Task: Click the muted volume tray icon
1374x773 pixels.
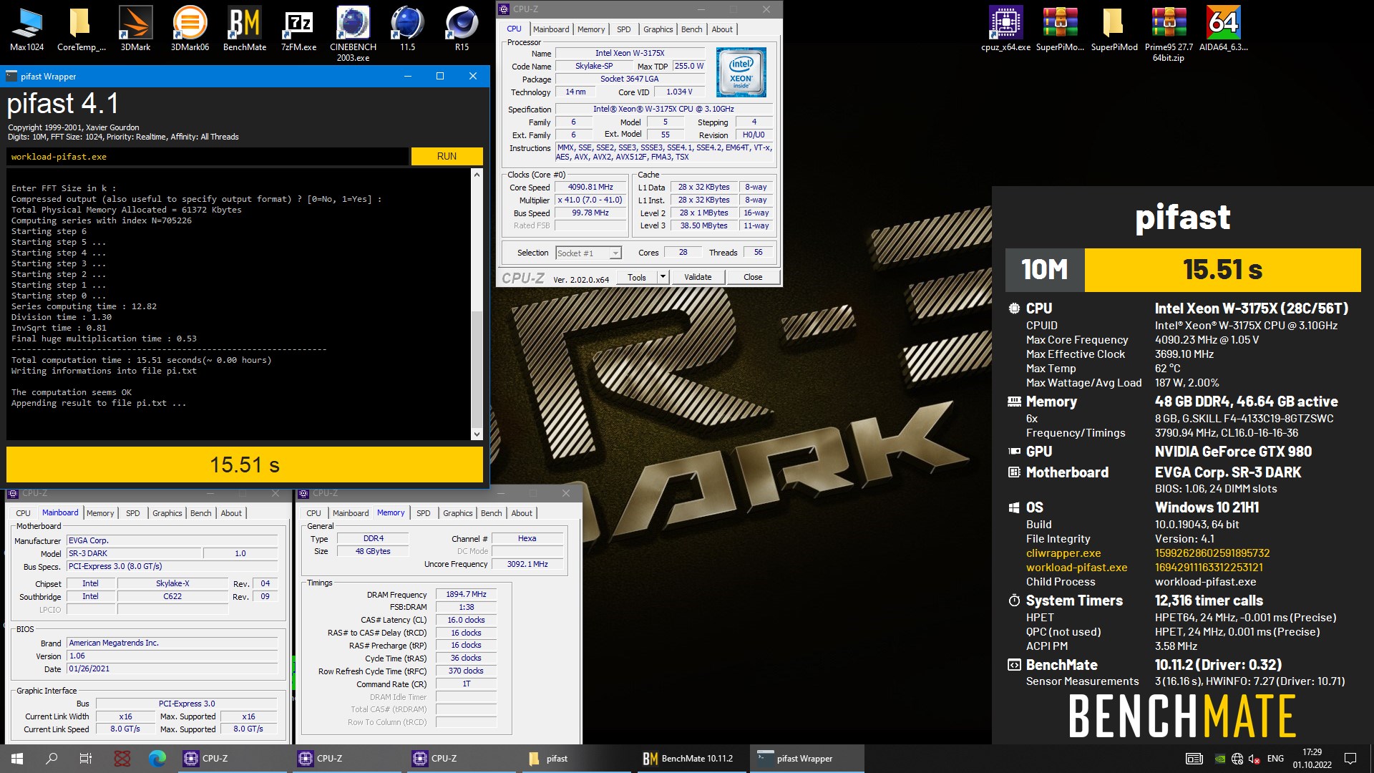Action: click(1254, 759)
